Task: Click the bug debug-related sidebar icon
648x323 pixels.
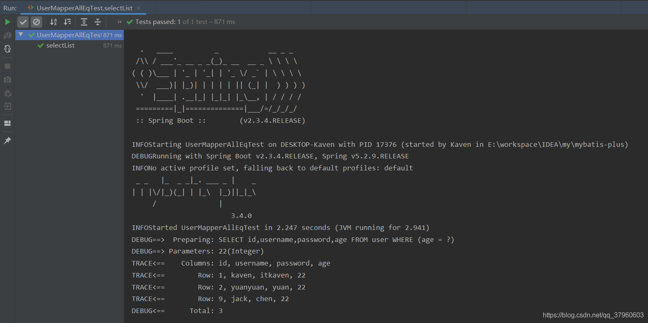Action: tap(7, 93)
